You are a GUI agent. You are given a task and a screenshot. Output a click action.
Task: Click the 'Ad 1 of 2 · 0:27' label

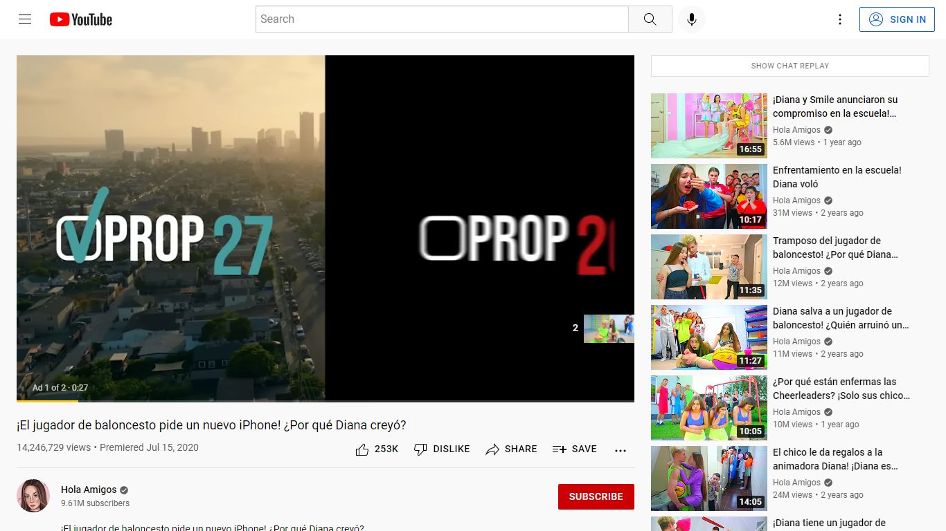click(60, 388)
